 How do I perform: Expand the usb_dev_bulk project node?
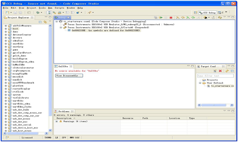coord(6,110)
